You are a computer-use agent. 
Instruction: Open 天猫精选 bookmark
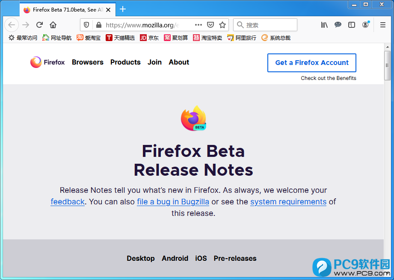[120, 38]
